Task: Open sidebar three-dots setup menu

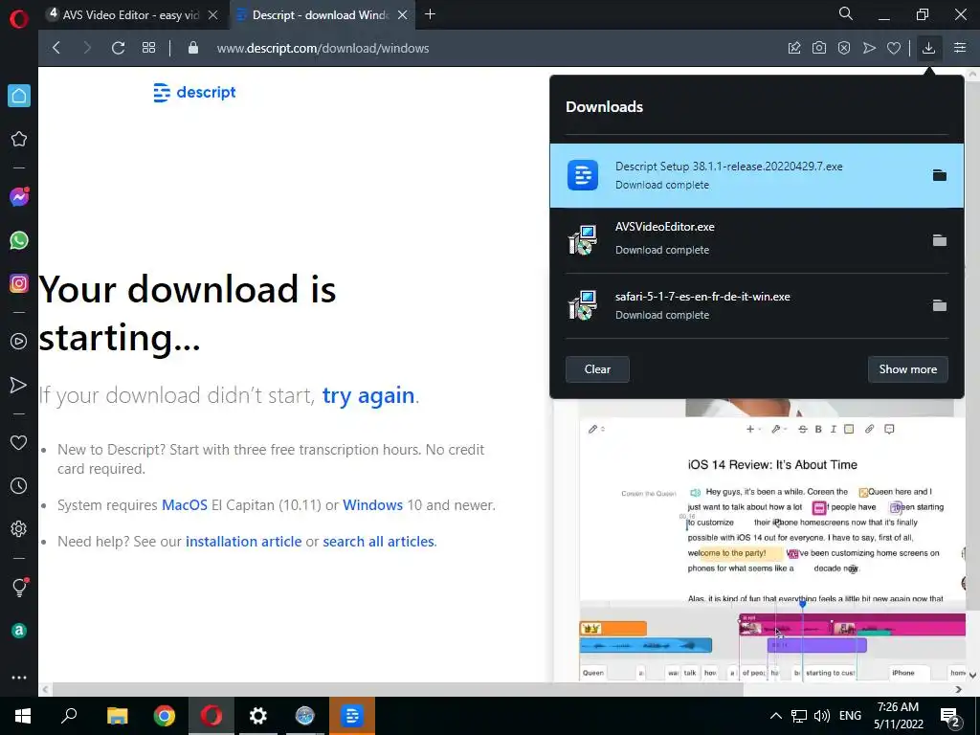Action: click(x=19, y=678)
